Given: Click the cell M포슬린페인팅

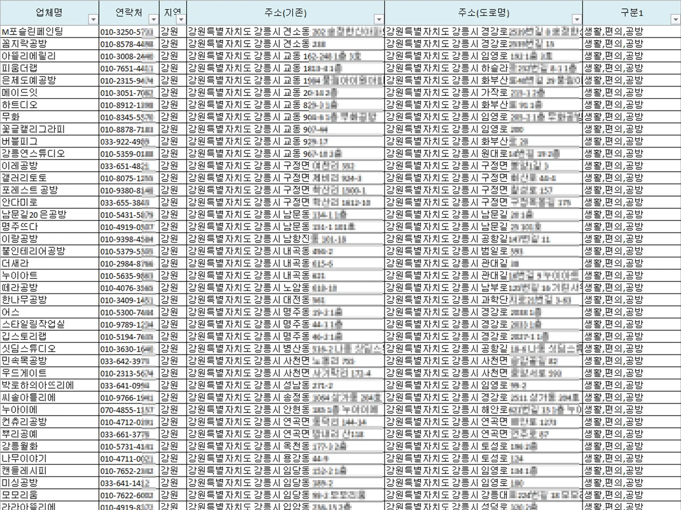Looking at the screenshot, I should click(50, 31).
